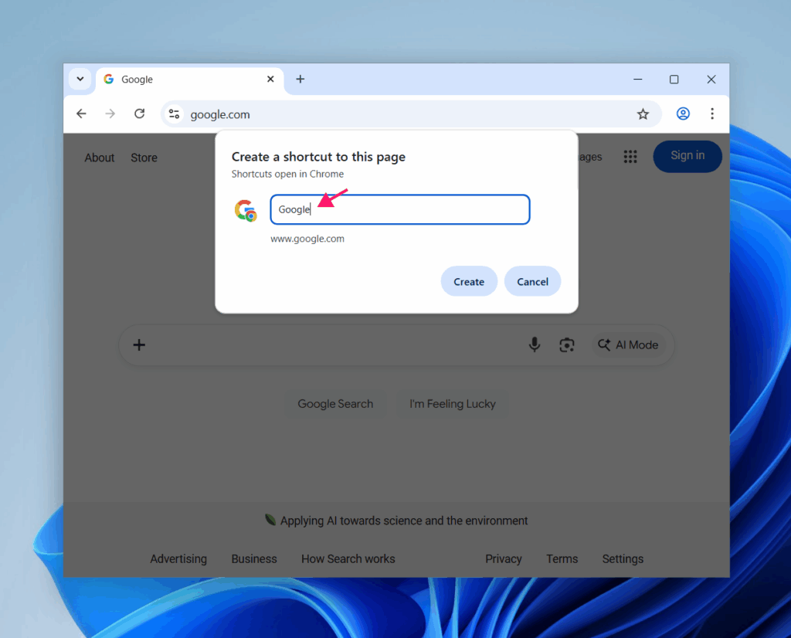791x638 pixels.
Task: Open a new tab with plus button
Action: coord(300,80)
